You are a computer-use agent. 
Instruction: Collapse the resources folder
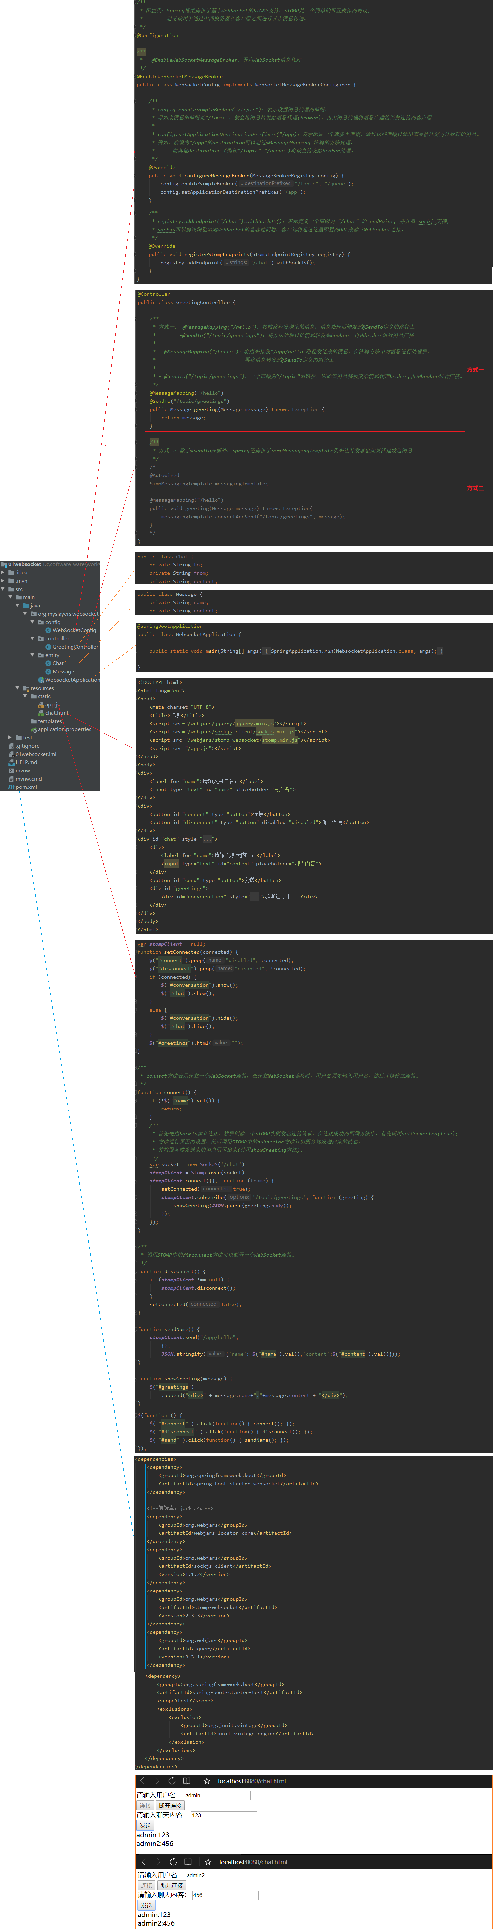(17, 688)
